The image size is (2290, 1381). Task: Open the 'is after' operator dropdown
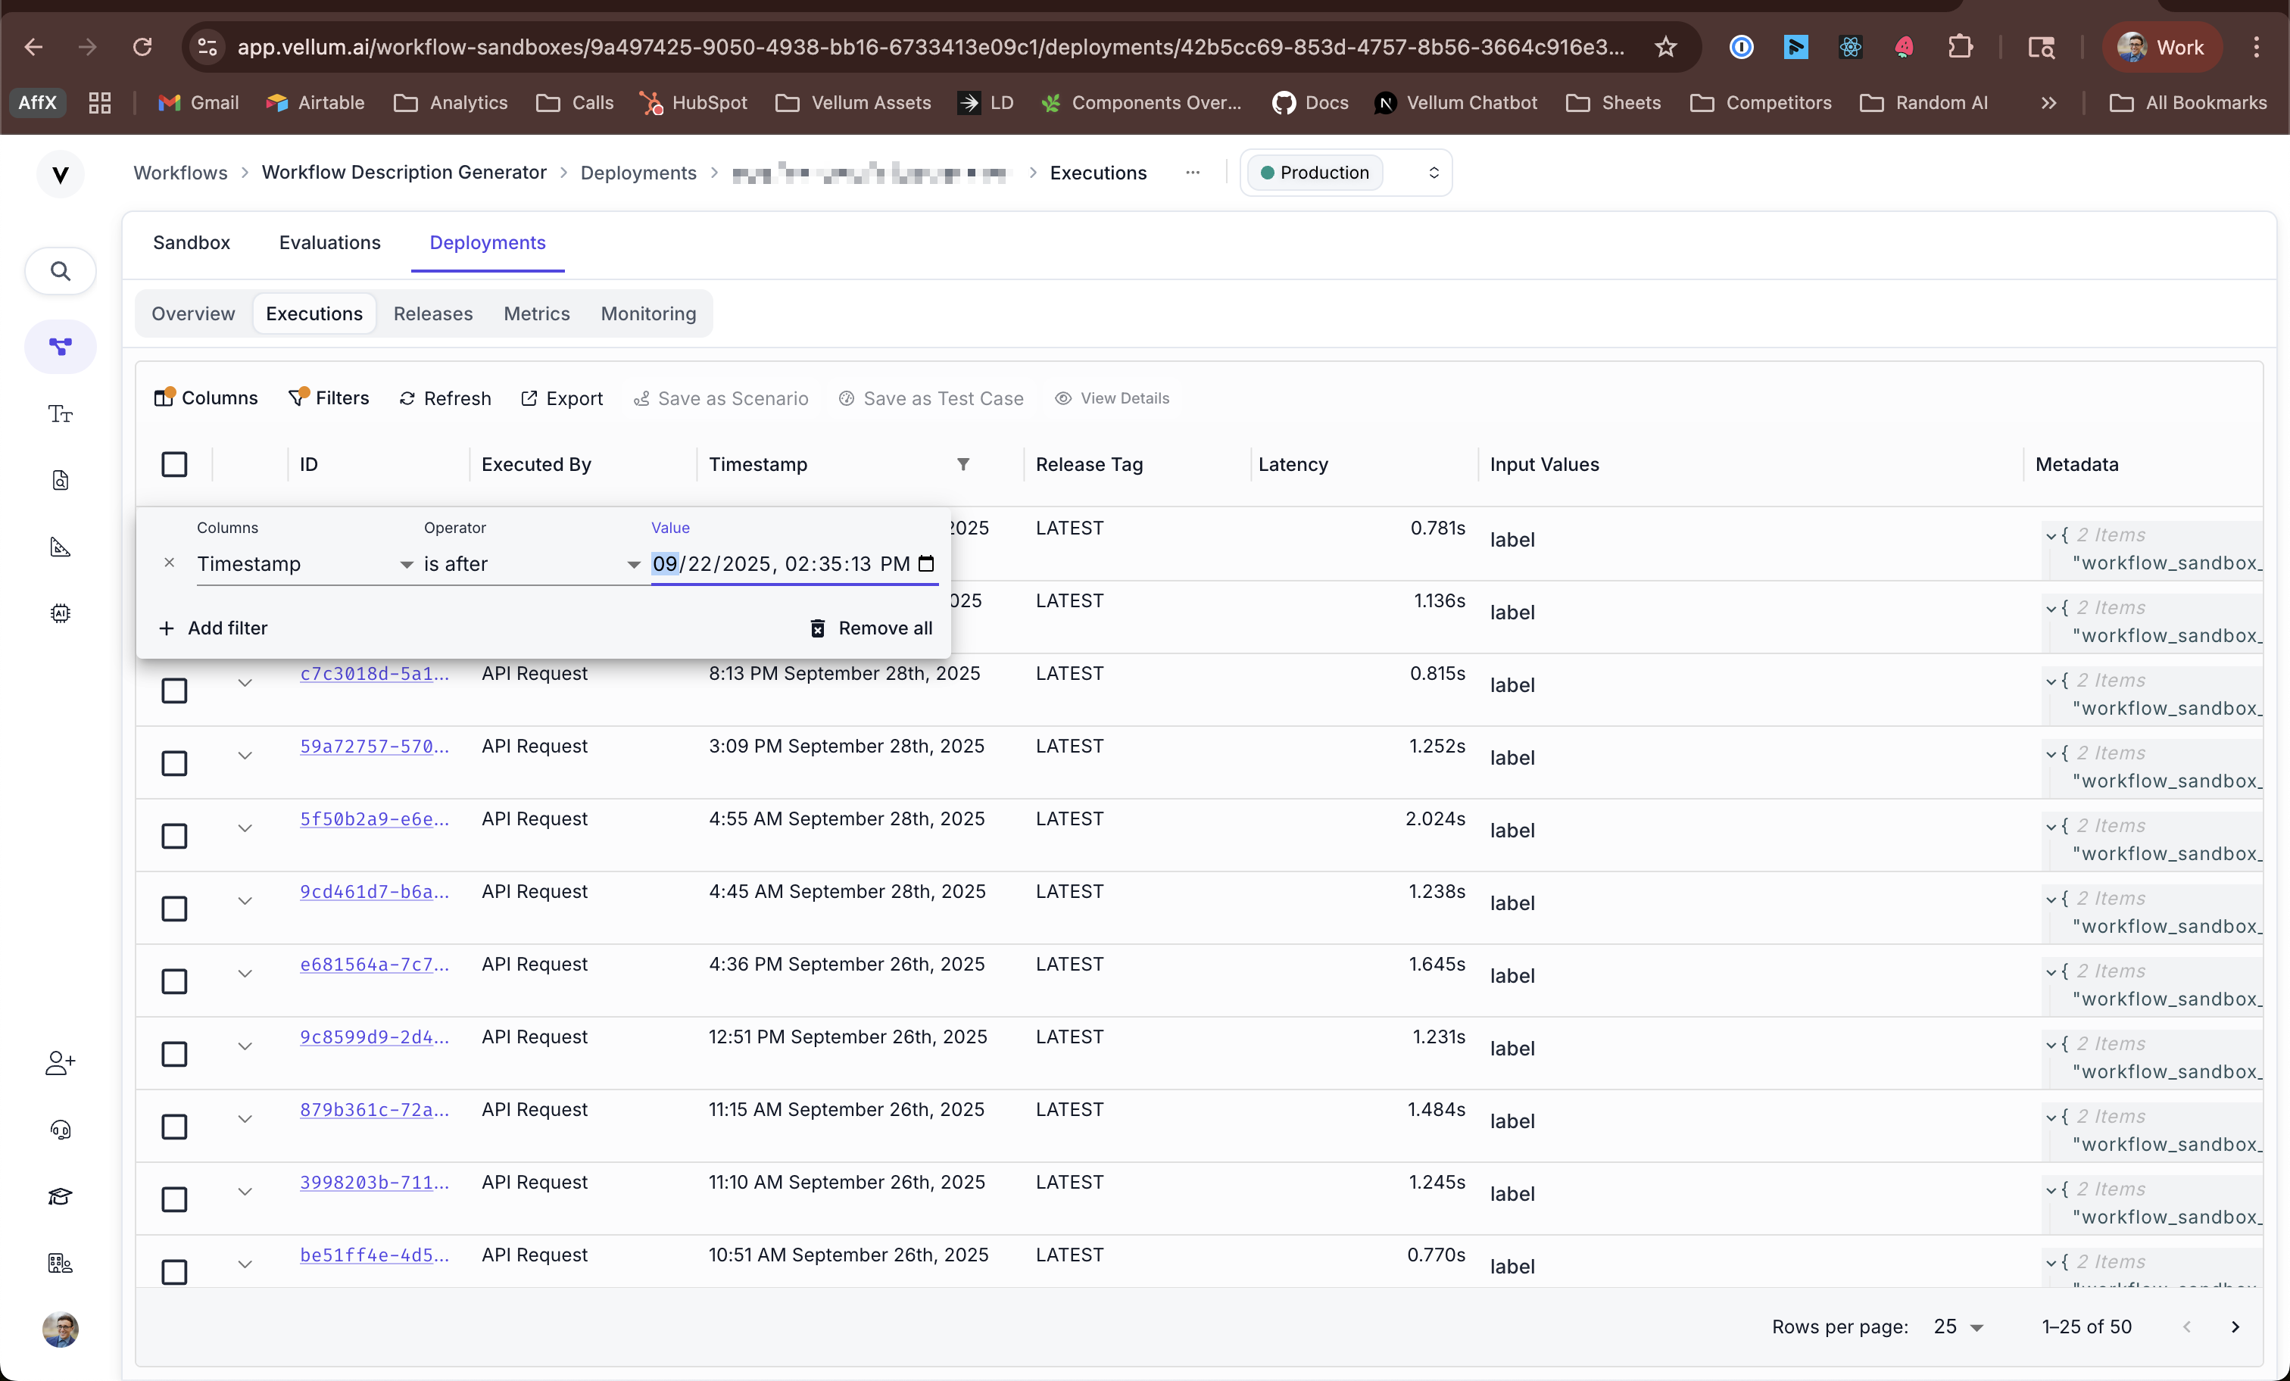[532, 564]
